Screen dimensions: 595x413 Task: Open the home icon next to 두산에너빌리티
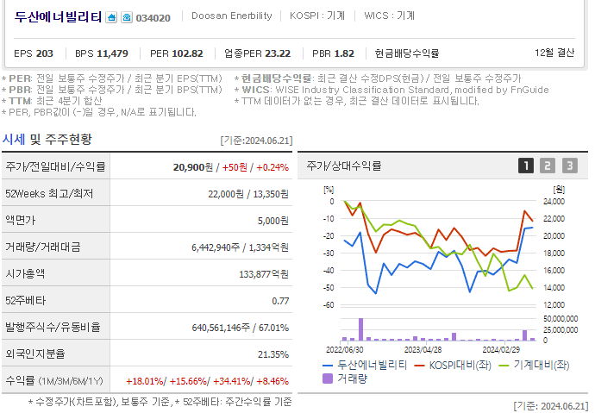(x=111, y=17)
